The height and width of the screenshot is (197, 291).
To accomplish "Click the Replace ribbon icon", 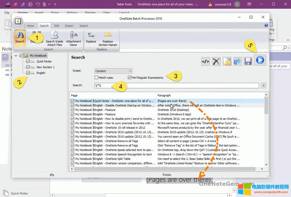I will click(x=91, y=37).
